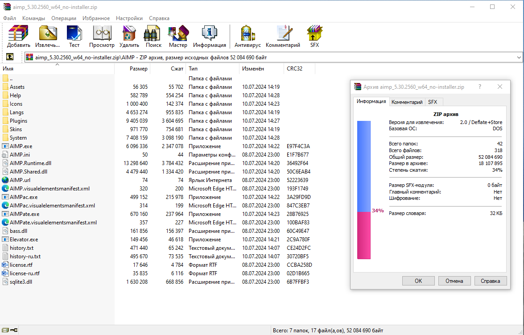This screenshot has height=335, width=524.
Task: Select the Plugins folder icon
Action: coord(5,121)
